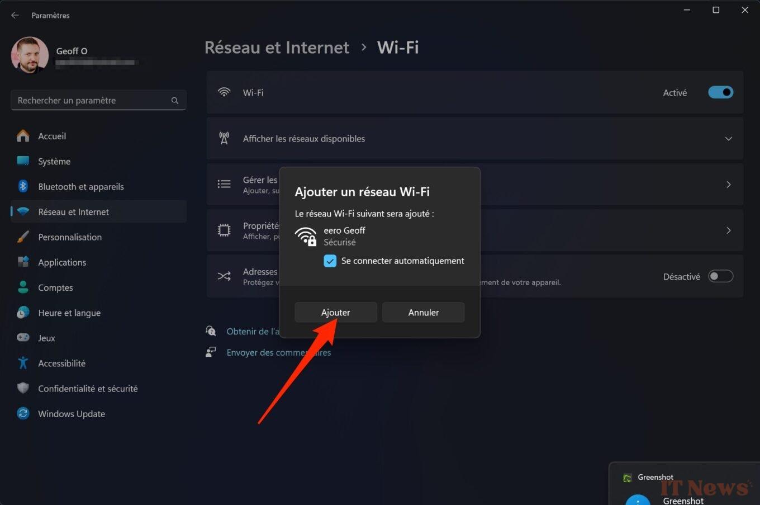
Task: Select the Confidentialité et sécurité shield icon
Action: 23,388
